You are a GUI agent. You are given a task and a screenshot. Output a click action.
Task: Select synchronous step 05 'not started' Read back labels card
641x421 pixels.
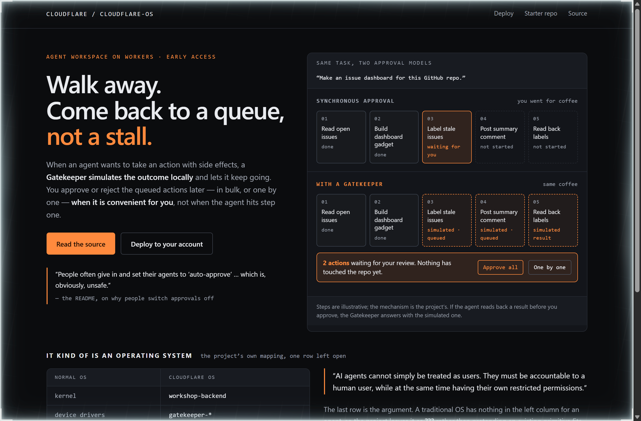(553, 137)
